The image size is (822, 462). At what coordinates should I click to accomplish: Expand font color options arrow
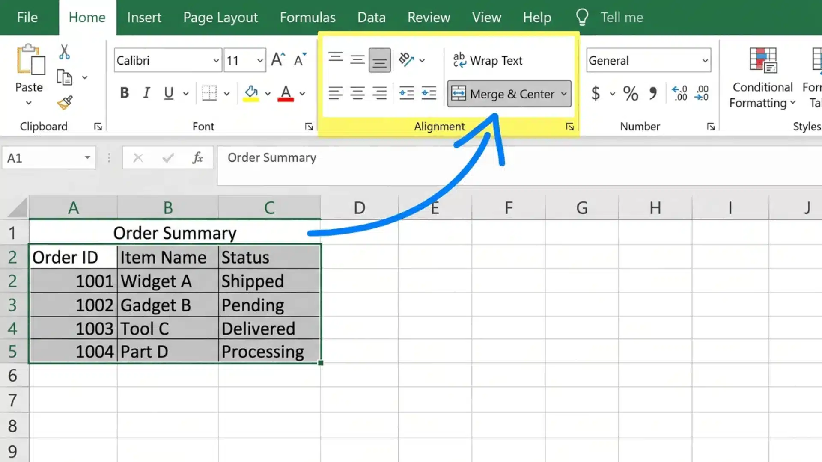point(302,93)
